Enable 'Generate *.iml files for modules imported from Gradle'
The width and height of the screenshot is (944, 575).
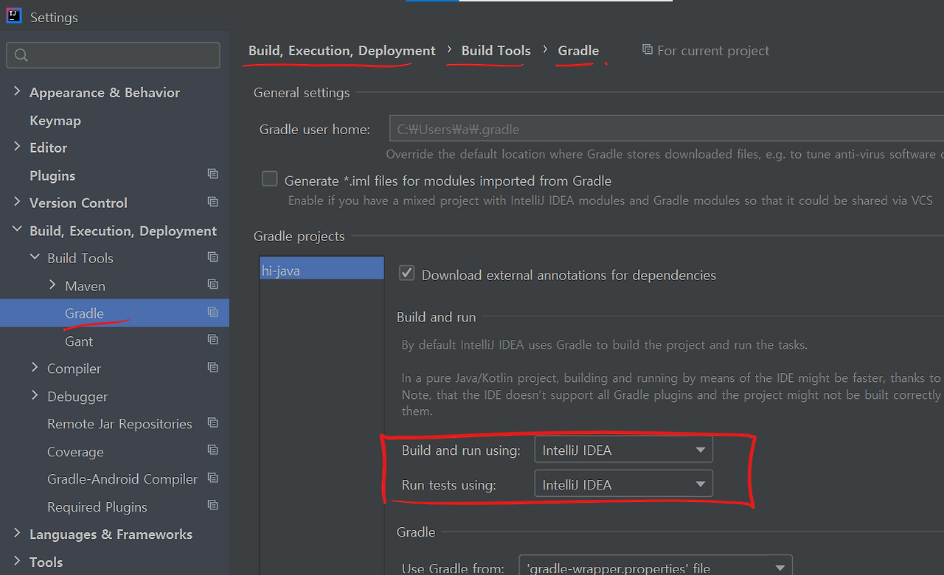[x=269, y=178]
